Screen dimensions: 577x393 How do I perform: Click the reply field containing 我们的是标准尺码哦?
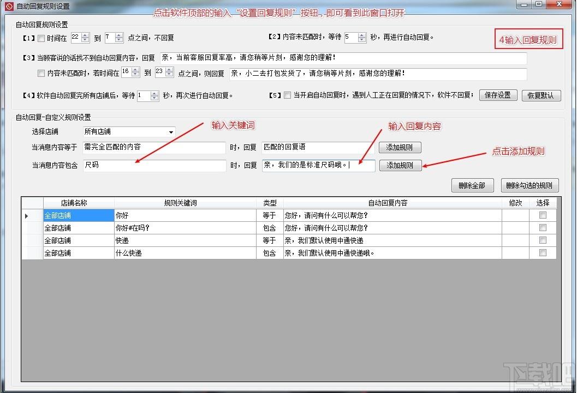pos(319,166)
